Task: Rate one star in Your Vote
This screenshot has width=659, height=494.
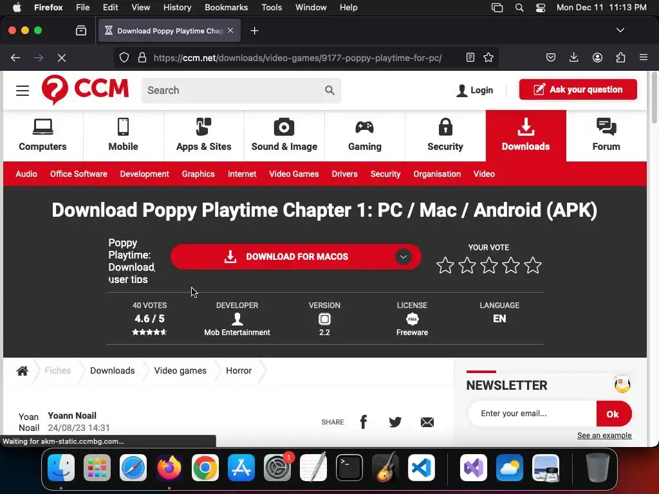Action: click(x=445, y=266)
